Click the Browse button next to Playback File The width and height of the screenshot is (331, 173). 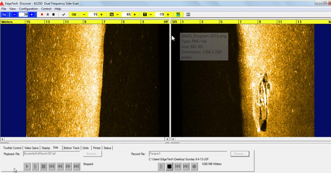(92, 154)
